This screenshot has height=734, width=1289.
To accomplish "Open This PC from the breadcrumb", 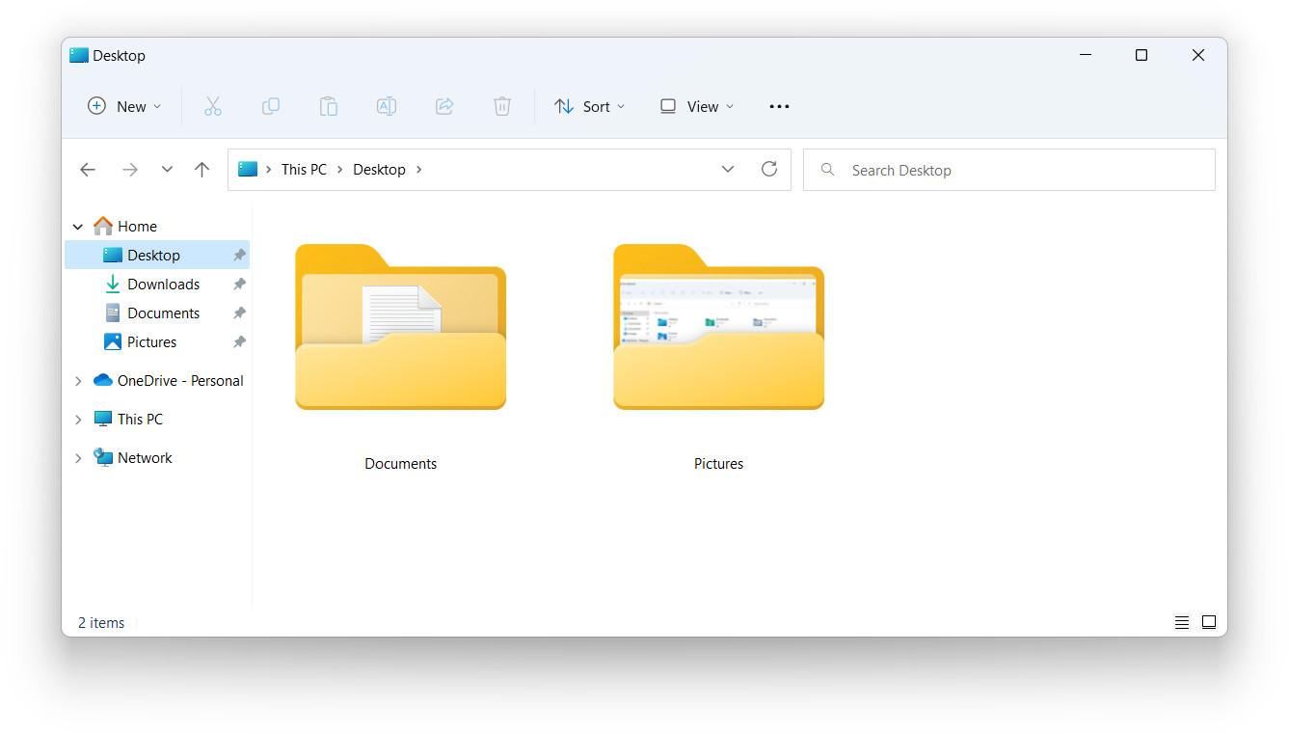I will pos(303,169).
